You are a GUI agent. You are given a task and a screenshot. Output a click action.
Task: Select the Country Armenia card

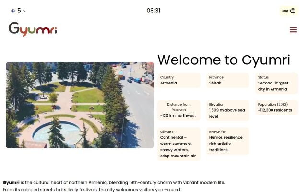pyautogui.click(x=179, y=80)
